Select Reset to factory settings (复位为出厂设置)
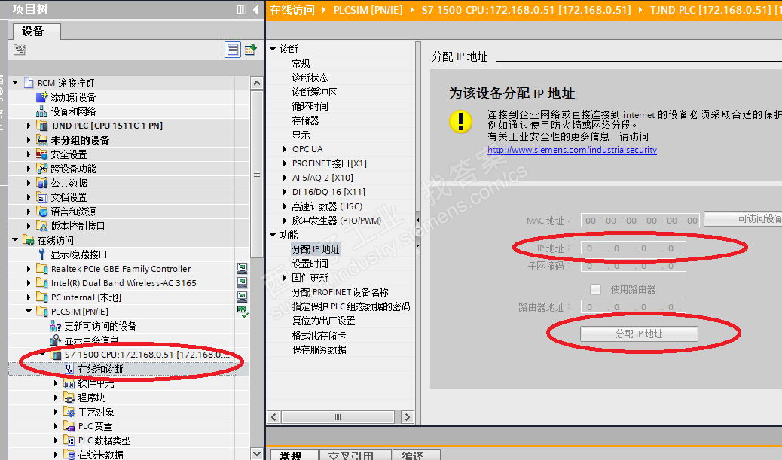Viewport: 782px width, 460px height. point(324,321)
